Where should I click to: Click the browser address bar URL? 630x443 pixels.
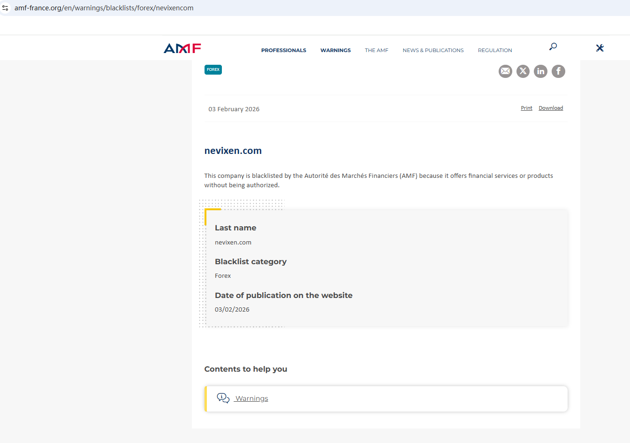tap(104, 8)
